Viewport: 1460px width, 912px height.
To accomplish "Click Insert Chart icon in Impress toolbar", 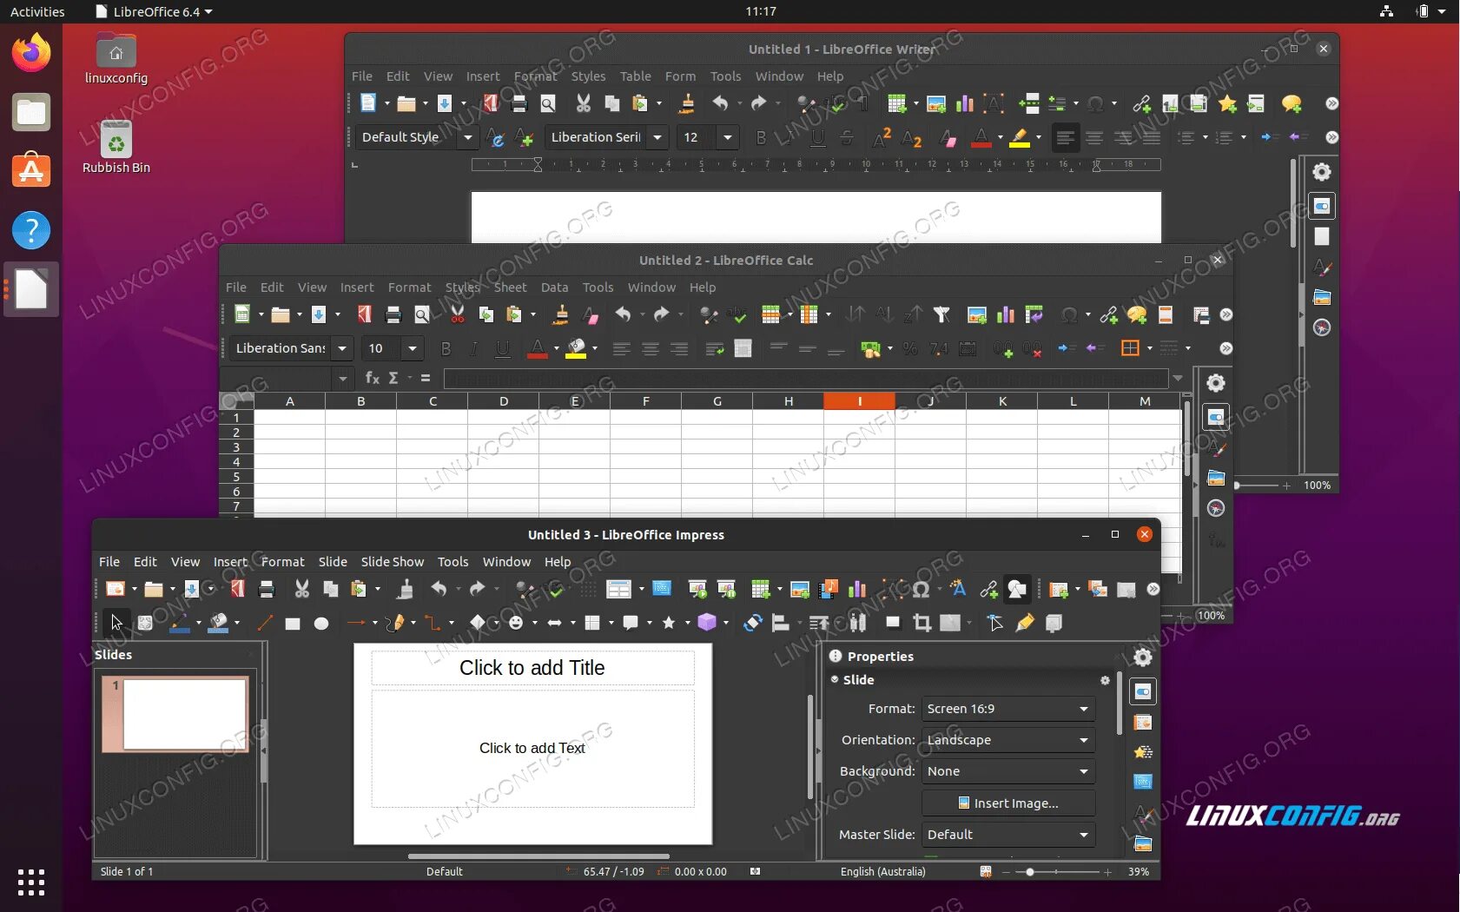I will [x=857, y=589].
